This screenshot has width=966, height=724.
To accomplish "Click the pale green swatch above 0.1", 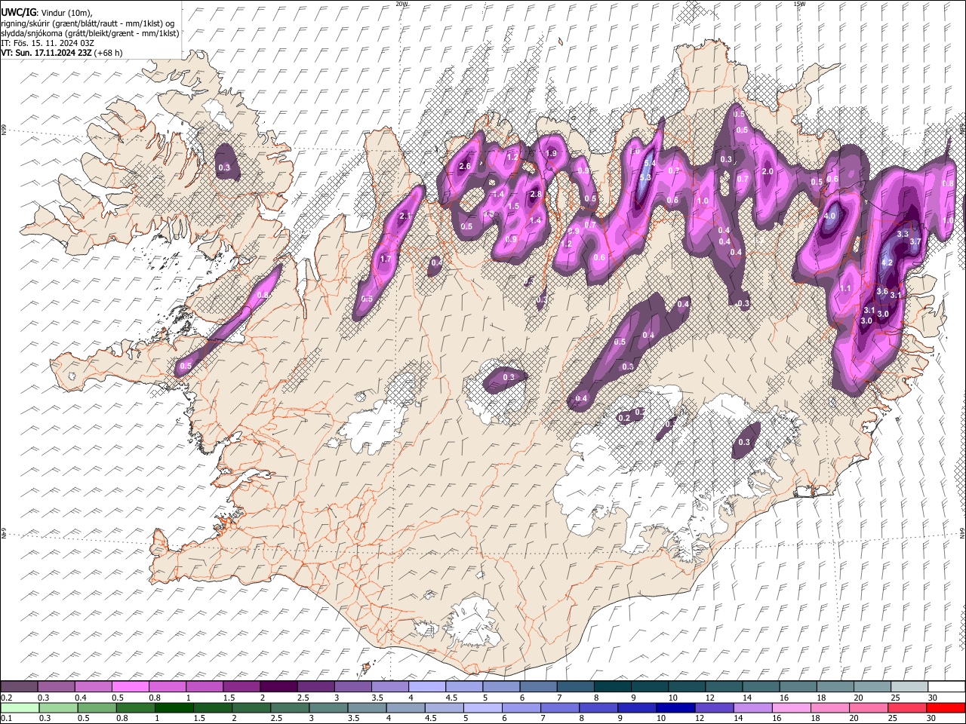I will pos(21,707).
